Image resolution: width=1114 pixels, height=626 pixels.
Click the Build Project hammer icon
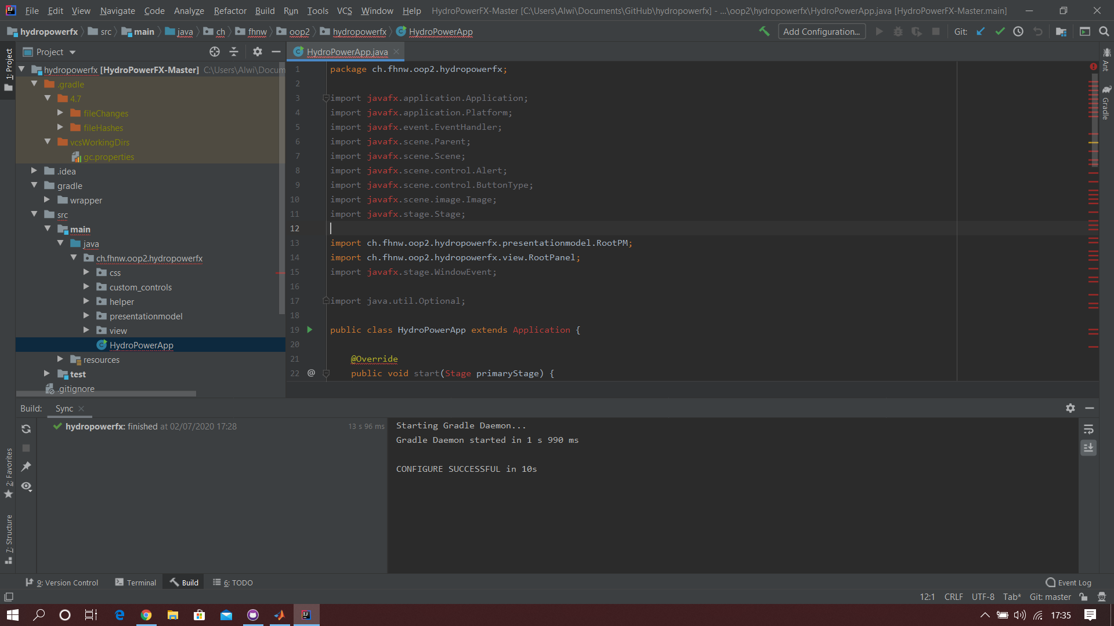(x=764, y=31)
